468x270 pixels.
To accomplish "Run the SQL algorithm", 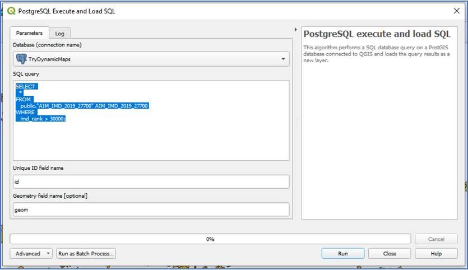I will pyautogui.click(x=343, y=253).
